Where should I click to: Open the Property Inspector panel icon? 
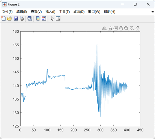[x=58, y=19]
